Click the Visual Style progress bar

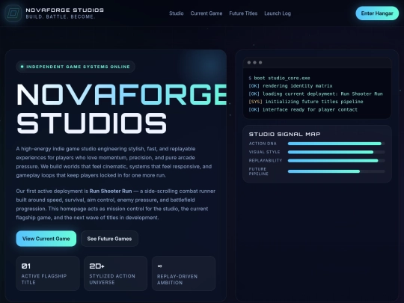pyautogui.click(x=336, y=152)
